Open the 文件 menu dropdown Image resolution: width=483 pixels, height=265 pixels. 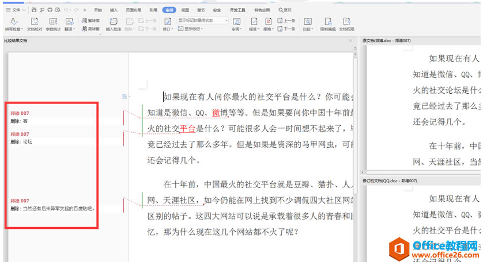pos(16,10)
